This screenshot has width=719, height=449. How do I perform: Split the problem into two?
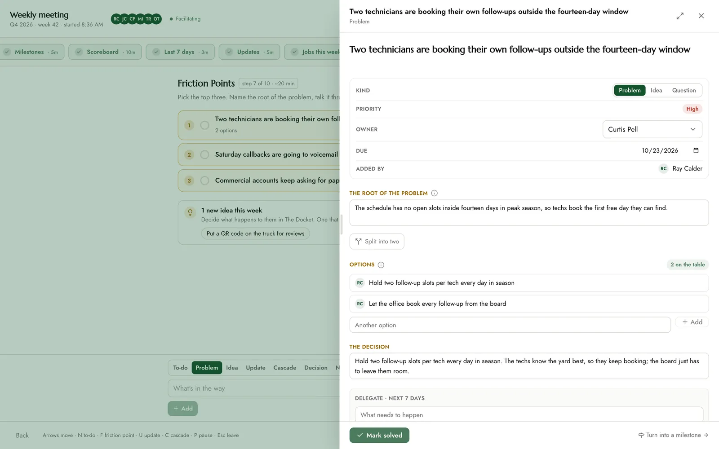pos(377,242)
